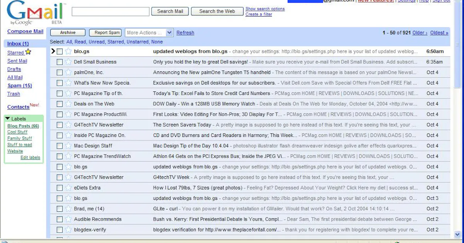Open the Blog Posts (66) label
Image resolution: width=464 pixels, height=243 pixels.
click(23, 126)
